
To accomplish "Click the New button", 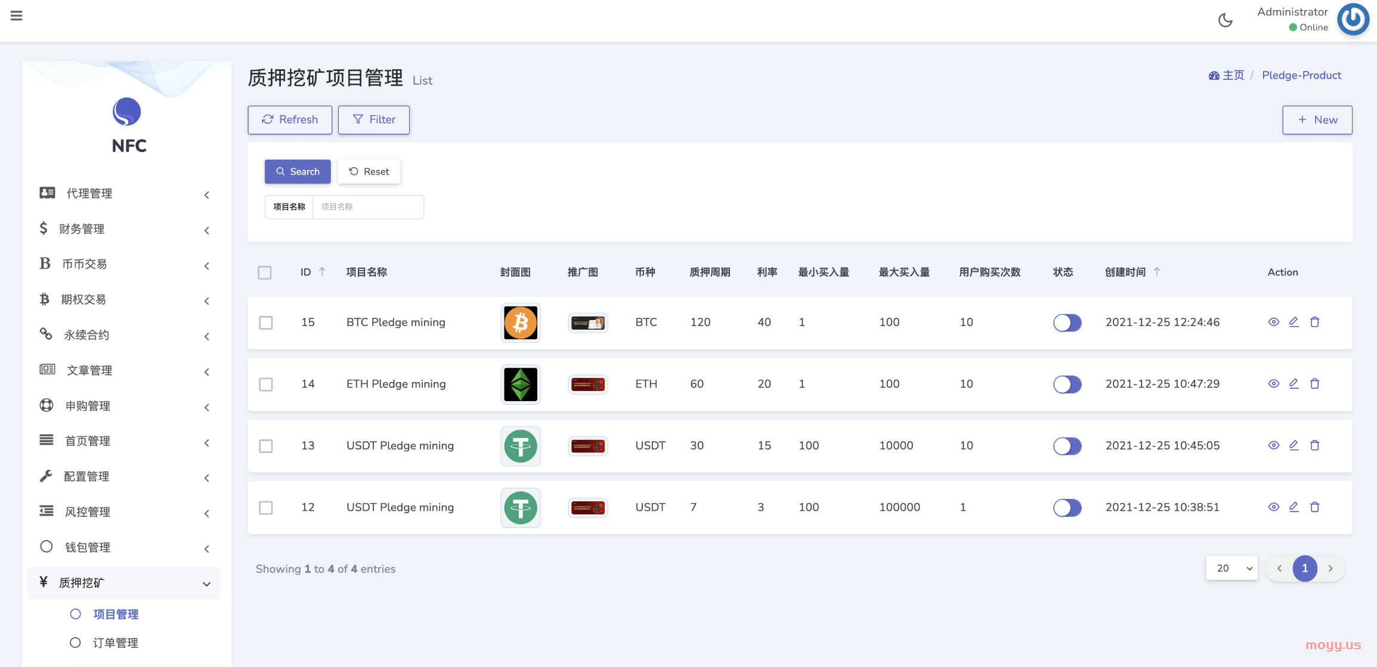I will coord(1317,120).
